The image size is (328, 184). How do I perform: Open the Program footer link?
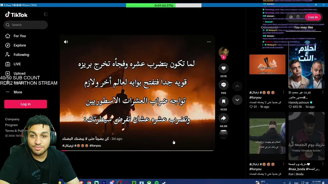12,125
